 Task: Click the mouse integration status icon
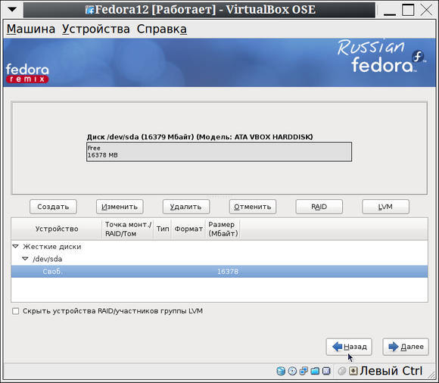(342, 371)
